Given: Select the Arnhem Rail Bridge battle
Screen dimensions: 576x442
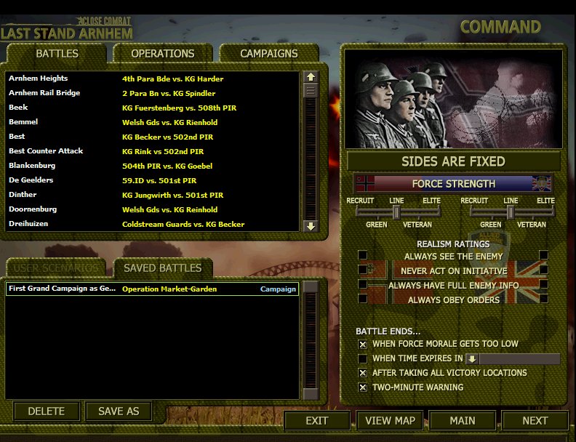Looking at the screenshot, I should point(152,93).
